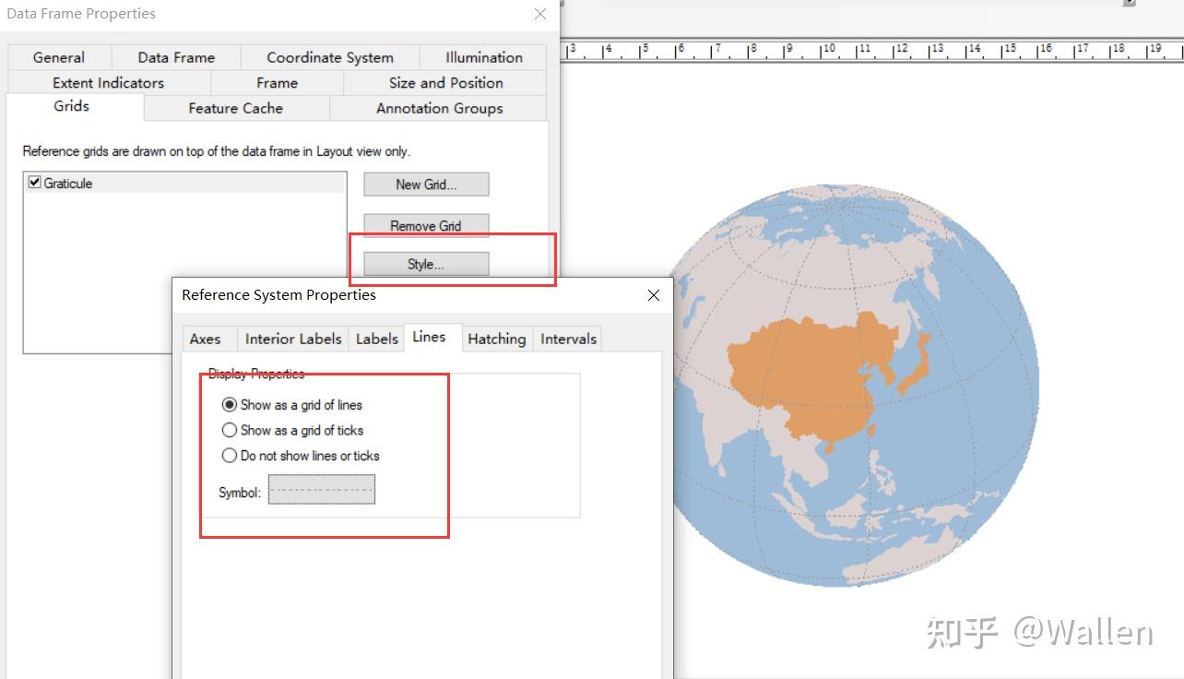This screenshot has height=679, width=1184.
Task: Open the Intervals tab
Action: click(567, 338)
